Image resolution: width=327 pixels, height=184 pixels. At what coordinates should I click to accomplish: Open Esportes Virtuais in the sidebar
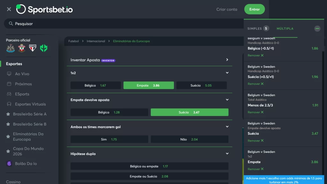pyautogui.click(x=30, y=104)
